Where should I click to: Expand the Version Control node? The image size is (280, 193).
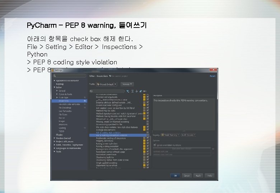(54, 138)
